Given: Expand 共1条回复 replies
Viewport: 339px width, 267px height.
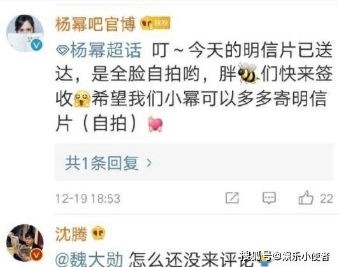Looking at the screenshot, I should coord(194,162).
